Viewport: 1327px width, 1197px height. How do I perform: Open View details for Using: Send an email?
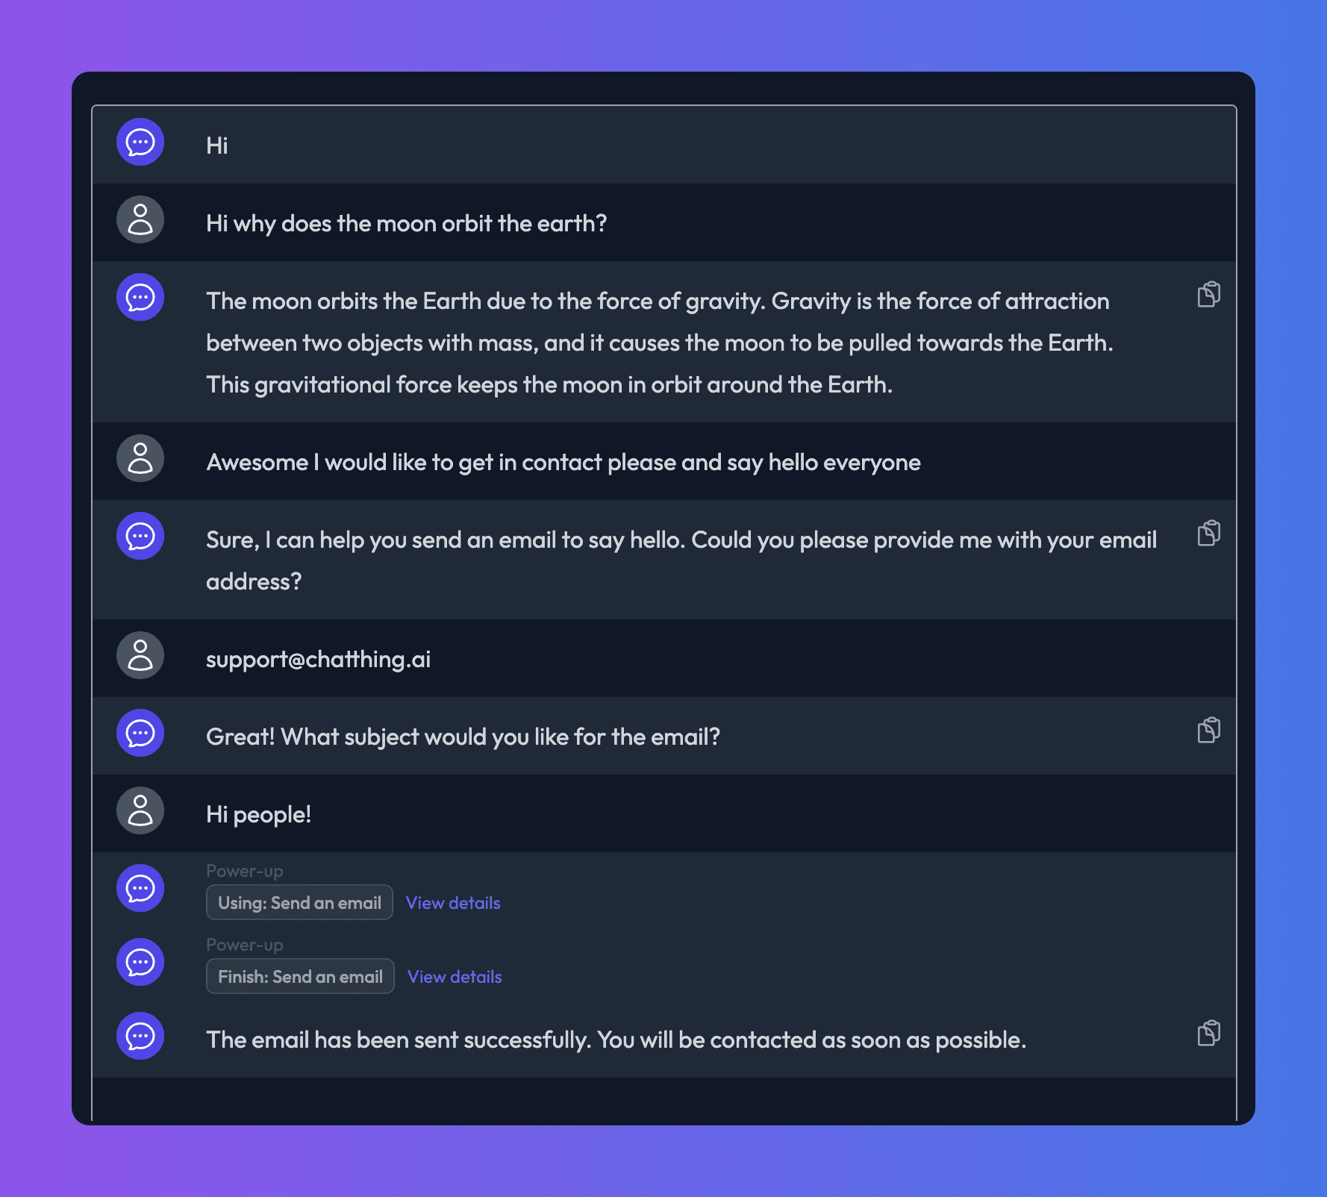point(453,903)
